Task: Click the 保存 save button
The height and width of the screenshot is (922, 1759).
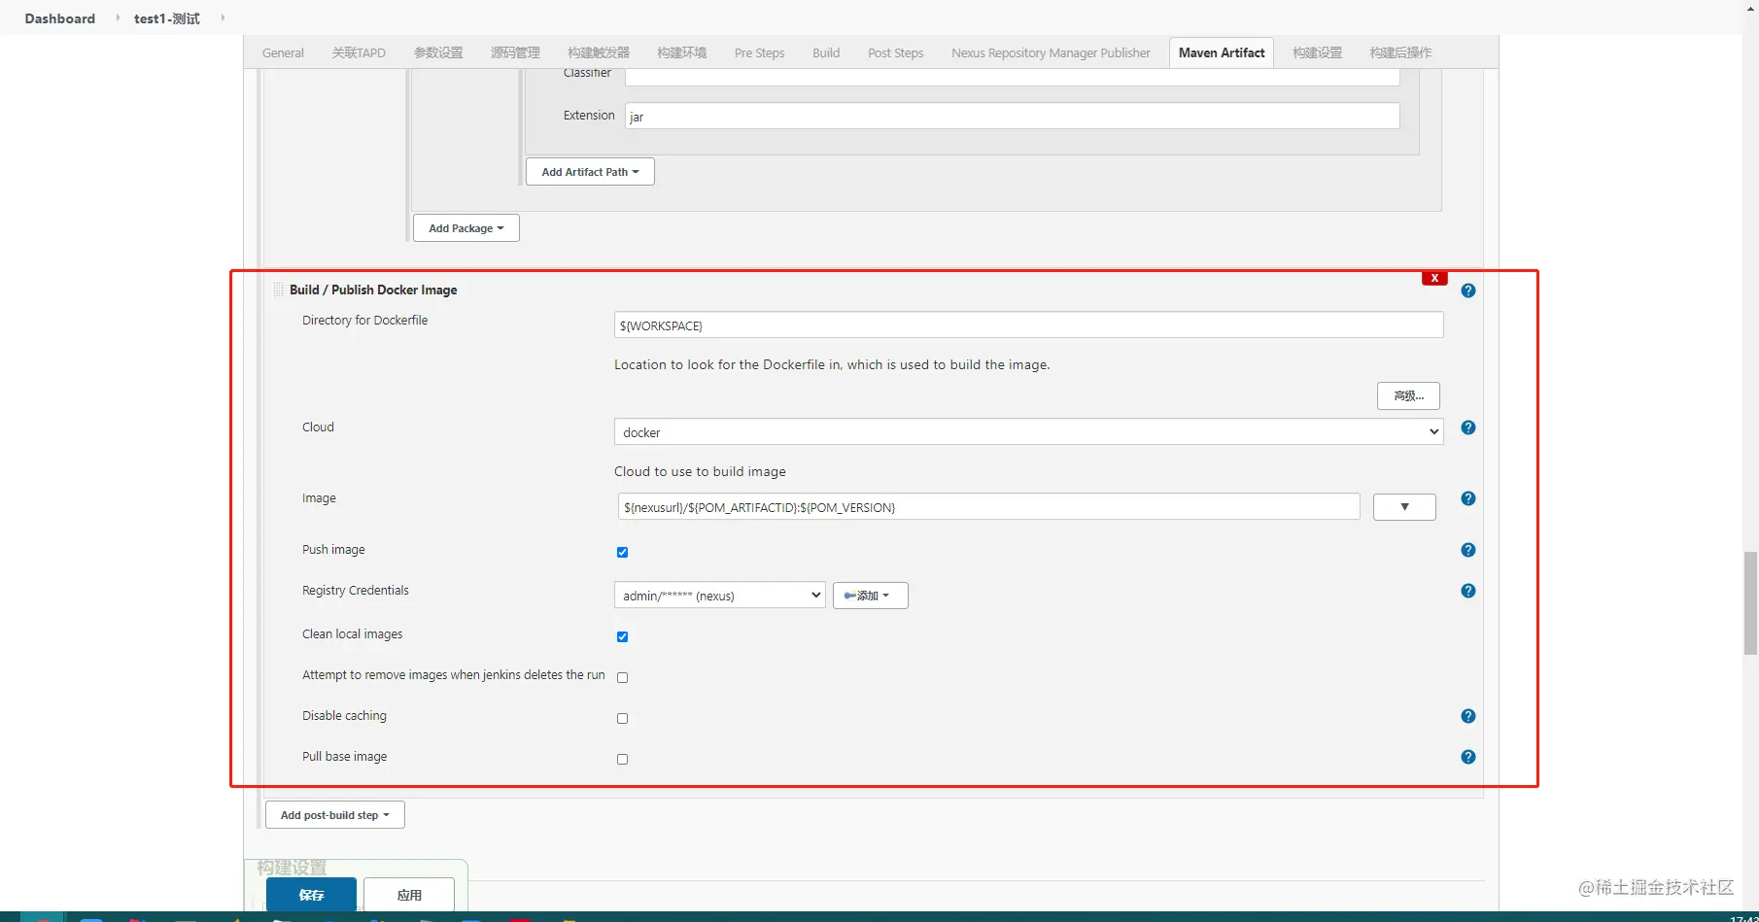Action: pyautogui.click(x=311, y=895)
